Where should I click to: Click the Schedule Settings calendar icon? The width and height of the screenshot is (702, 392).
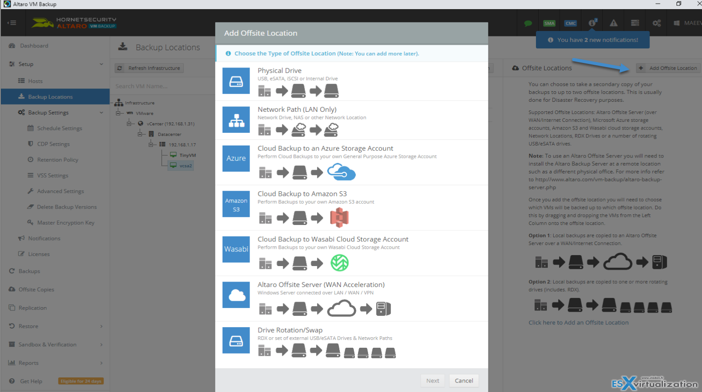click(x=31, y=128)
